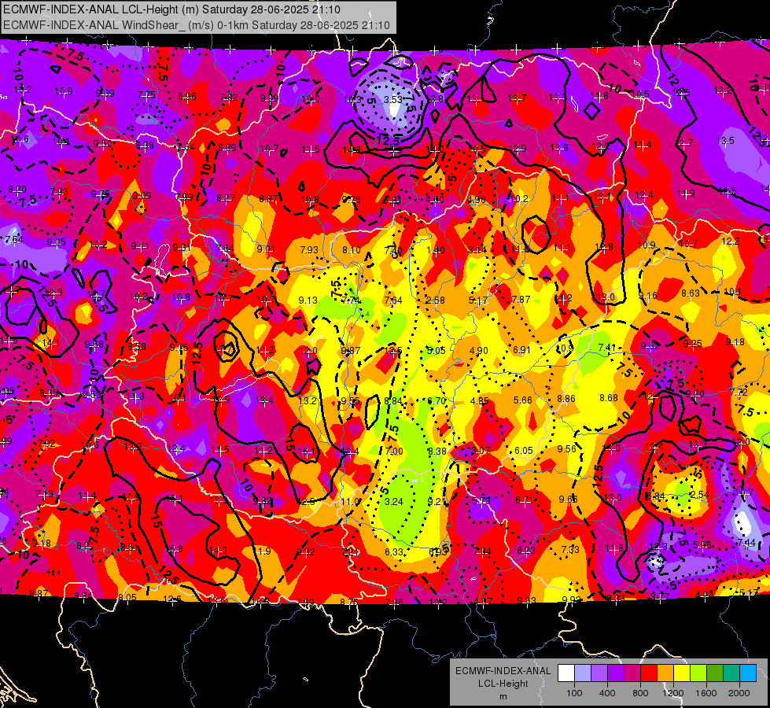This screenshot has width=770, height=708.
Task: Click the lime green legend swatch
Action: coord(698,673)
